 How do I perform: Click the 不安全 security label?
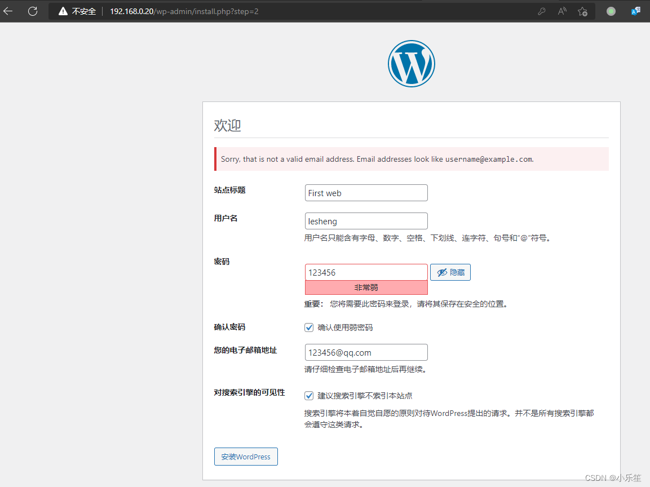84,11
